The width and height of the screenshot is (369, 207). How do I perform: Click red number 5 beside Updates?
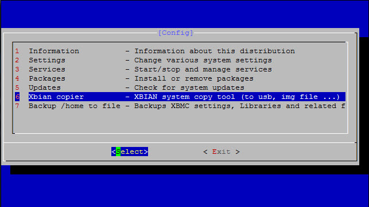point(17,87)
